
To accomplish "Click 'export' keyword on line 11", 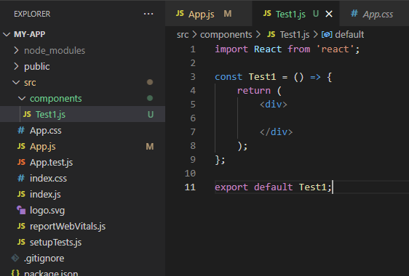I will pyautogui.click(x=231, y=187).
